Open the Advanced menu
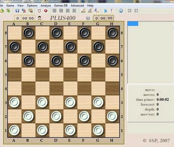This screenshot has height=147, width=174. tap(77, 6)
